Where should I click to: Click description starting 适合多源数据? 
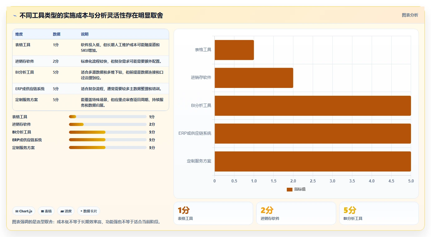(122, 75)
